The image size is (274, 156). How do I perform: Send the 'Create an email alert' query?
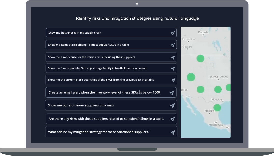[172, 93]
